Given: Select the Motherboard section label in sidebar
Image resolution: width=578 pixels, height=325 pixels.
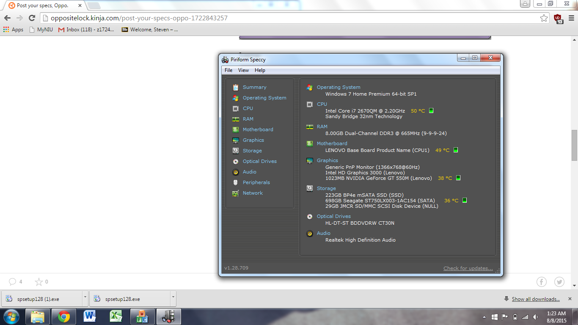Looking at the screenshot, I should click(258, 129).
